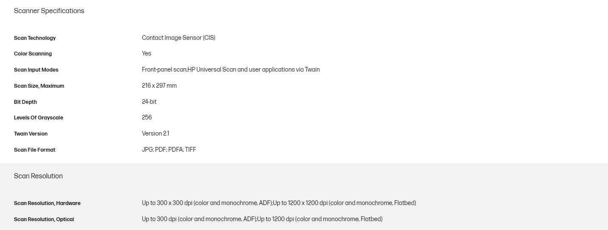Click the 216 x 297 mm value
This screenshot has height=230, width=608.
(159, 86)
